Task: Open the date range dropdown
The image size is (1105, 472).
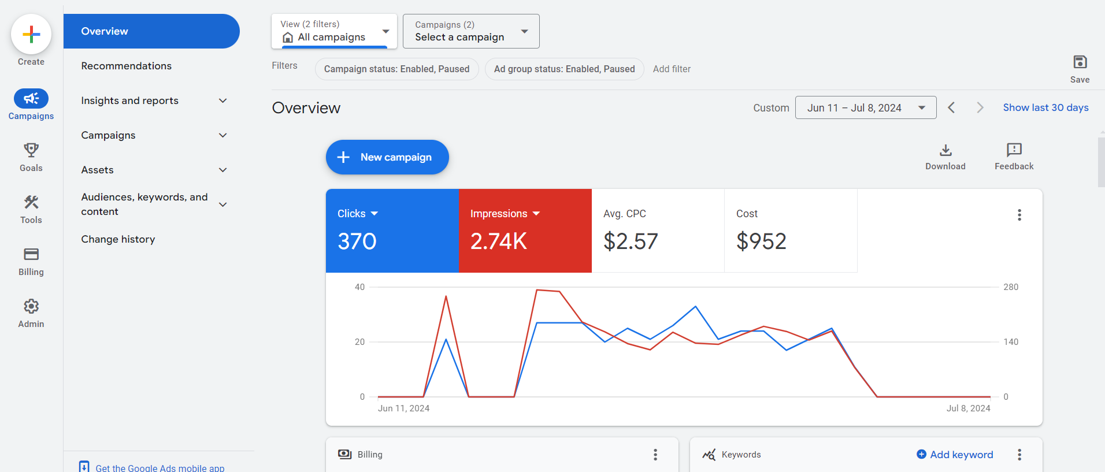Action: click(865, 108)
